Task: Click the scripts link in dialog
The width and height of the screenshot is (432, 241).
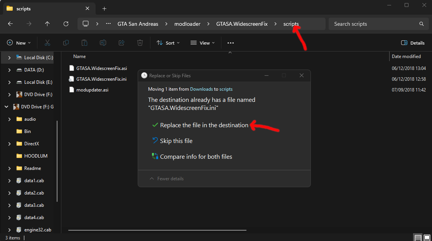Action: point(226,89)
